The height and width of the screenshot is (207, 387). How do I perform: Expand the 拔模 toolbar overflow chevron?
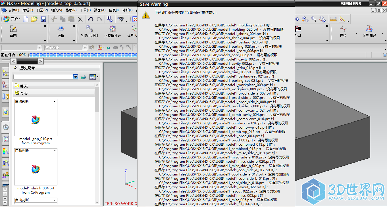click(x=74, y=26)
